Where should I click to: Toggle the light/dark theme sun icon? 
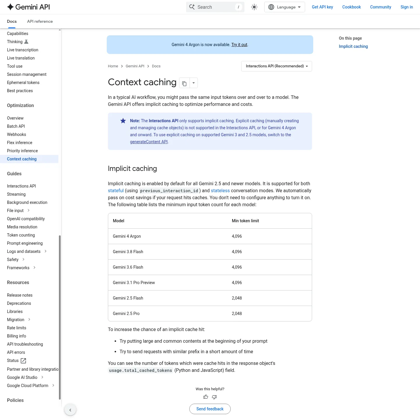254,7
